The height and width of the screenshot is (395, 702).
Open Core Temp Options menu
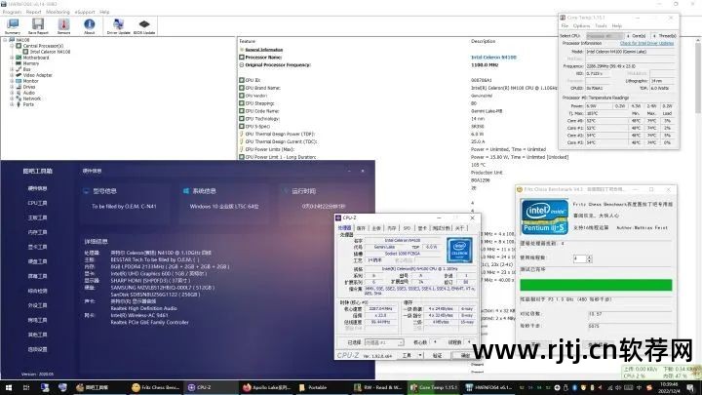point(581,26)
